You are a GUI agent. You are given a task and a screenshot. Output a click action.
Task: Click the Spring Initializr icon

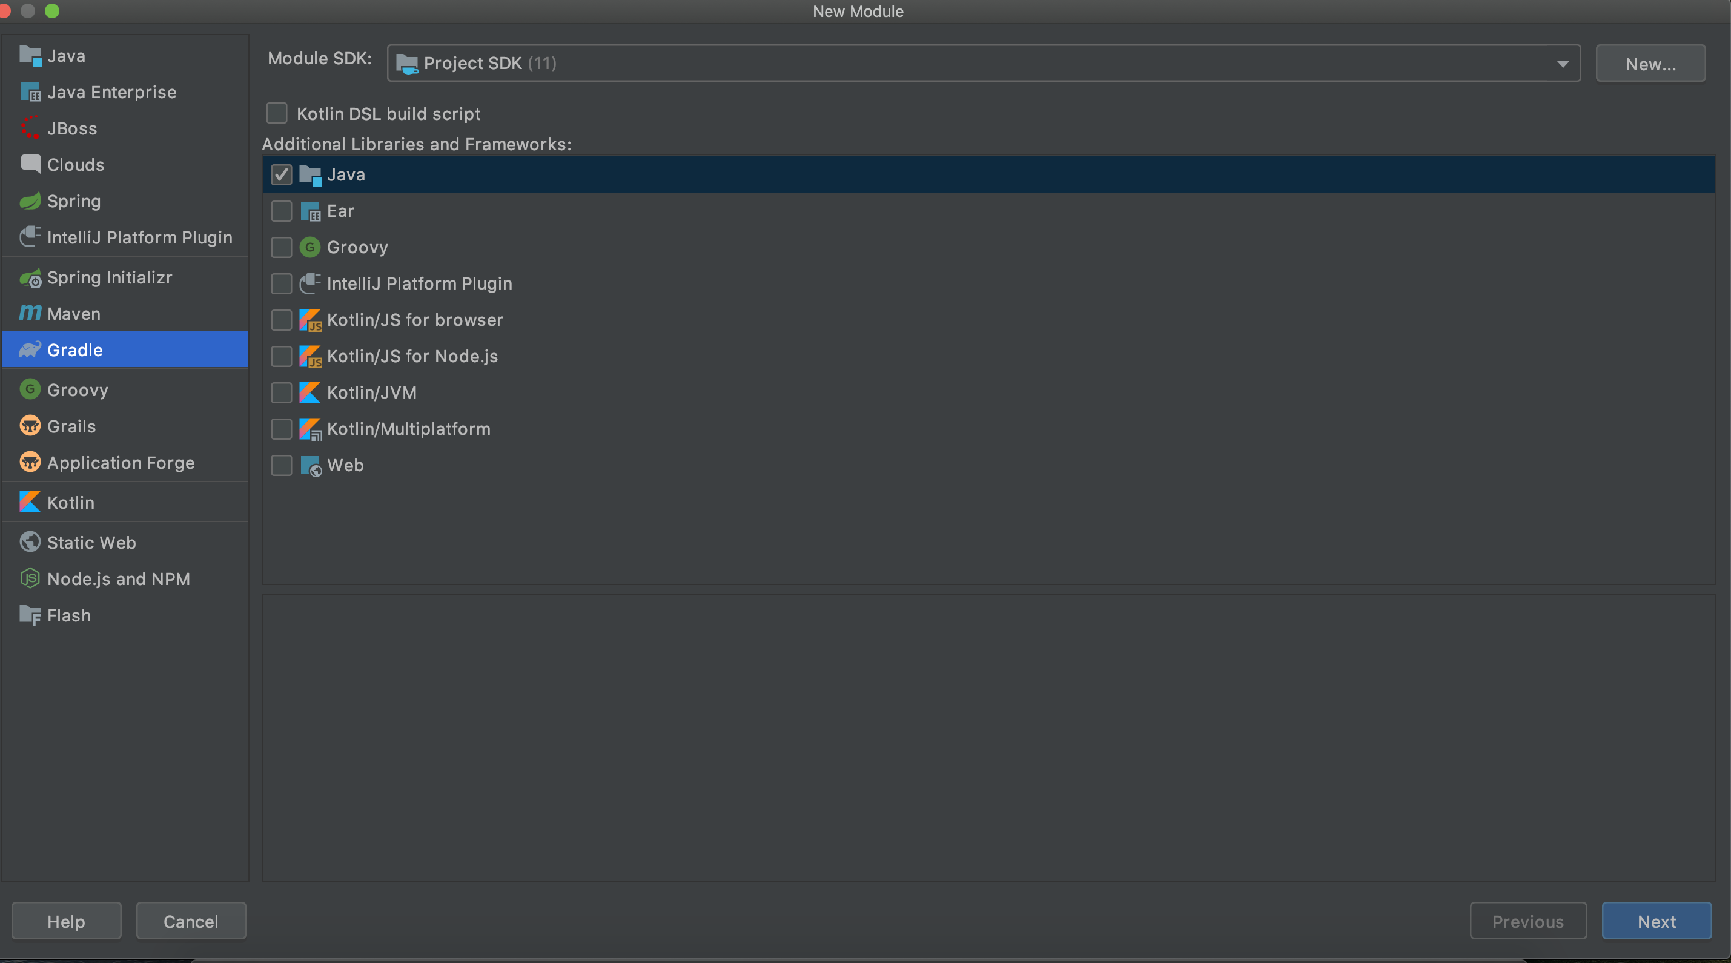coord(30,277)
